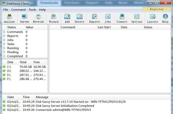Click the Data column header
Viewport: 173px width, 114px height.
124,27
